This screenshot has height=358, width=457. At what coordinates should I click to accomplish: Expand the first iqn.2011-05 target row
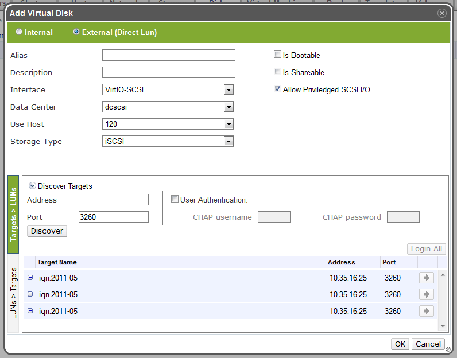pyautogui.click(x=30, y=278)
